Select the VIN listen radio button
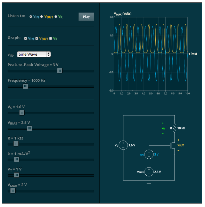 click(31, 17)
